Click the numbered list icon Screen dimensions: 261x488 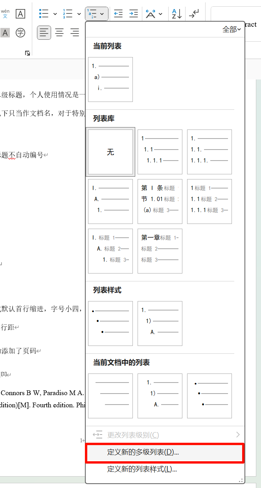tap(67, 14)
